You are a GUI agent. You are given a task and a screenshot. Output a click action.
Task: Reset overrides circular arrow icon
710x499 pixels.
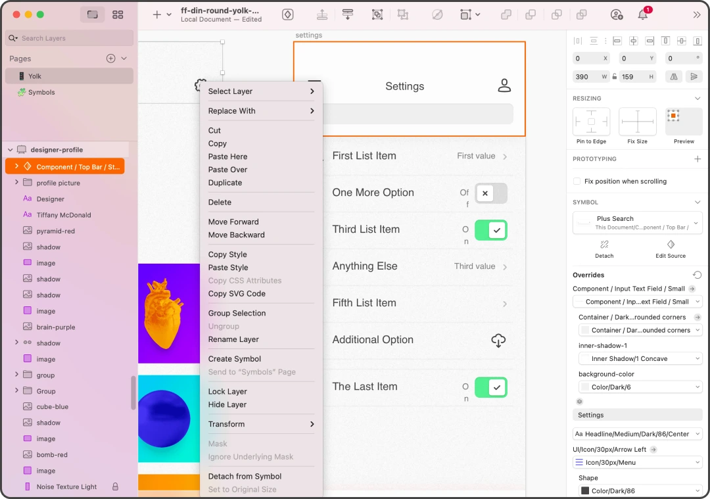click(x=698, y=275)
